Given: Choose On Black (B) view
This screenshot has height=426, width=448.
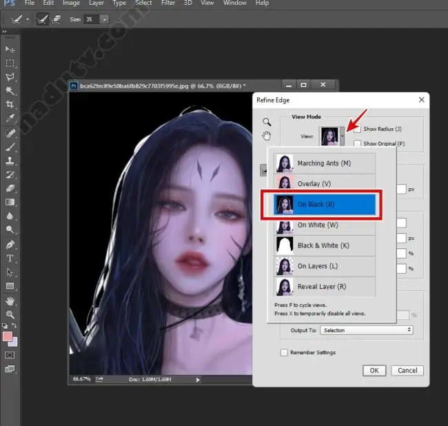Looking at the screenshot, I should [x=325, y=204].
